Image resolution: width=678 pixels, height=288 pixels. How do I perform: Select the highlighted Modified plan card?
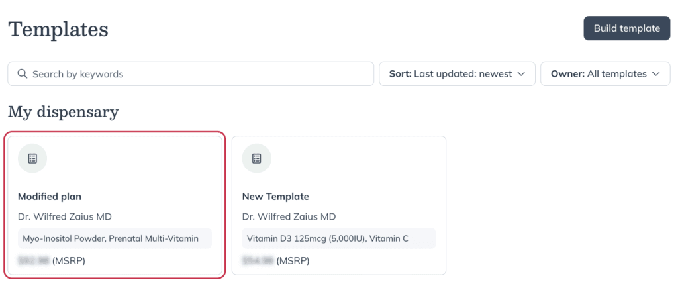115,205
